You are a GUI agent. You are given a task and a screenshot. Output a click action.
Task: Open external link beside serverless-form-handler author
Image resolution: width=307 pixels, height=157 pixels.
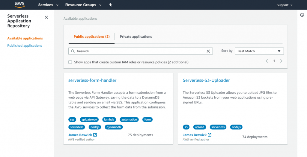[95, 135]
